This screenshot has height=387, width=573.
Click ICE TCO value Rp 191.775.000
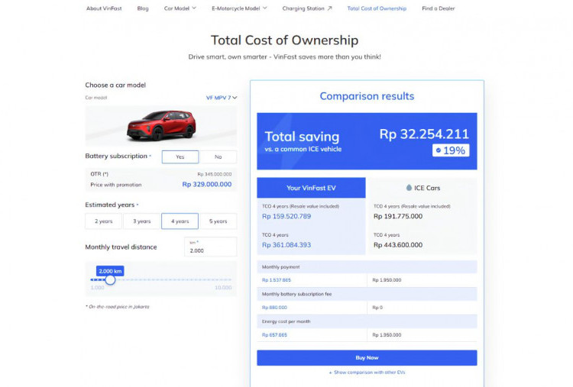tap(398, 216)
